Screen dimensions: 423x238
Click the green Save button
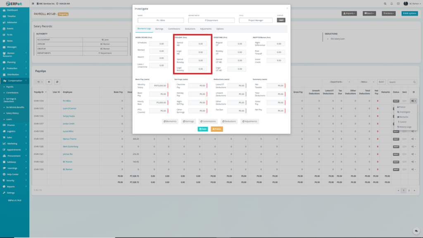(203, 129)
